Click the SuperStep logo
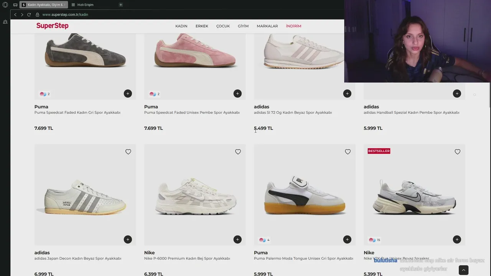491x276 pixels. tap(52, 26)
